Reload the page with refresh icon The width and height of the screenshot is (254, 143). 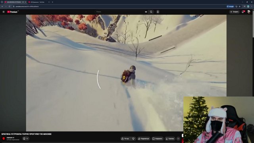(10, 6)
